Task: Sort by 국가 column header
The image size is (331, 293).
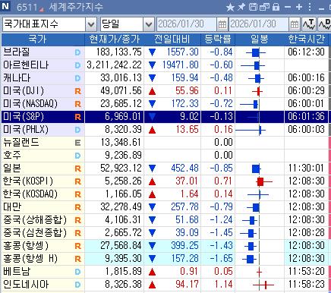Action: [43, 39]
